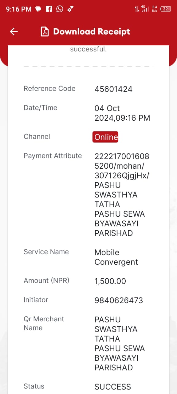Viewport: 177px width, 394px height.
Task: Tap the SUCCESS status text
Action: pyautogui.click(x=113, y=387)
